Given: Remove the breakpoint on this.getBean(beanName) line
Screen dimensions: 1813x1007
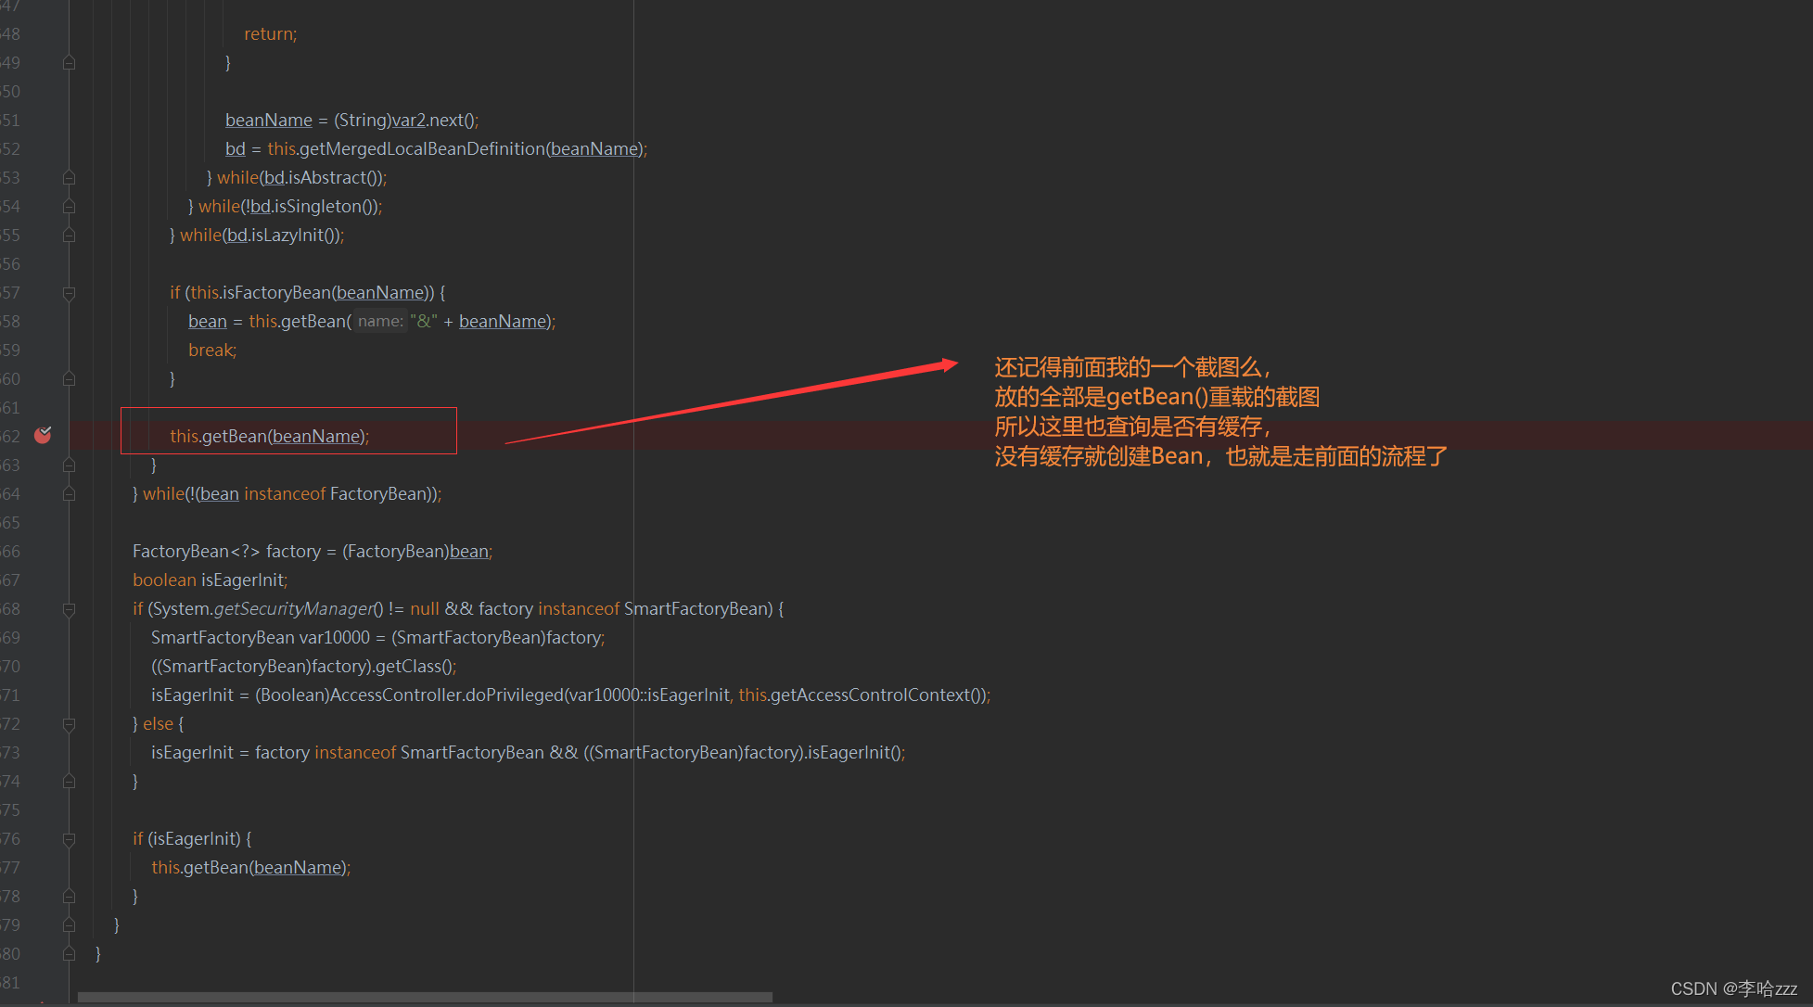Looking at the screenshot, I should click(43, 435).
